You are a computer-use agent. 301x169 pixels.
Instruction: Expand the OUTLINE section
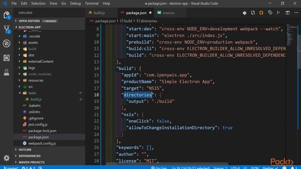(x=16, y=149)
